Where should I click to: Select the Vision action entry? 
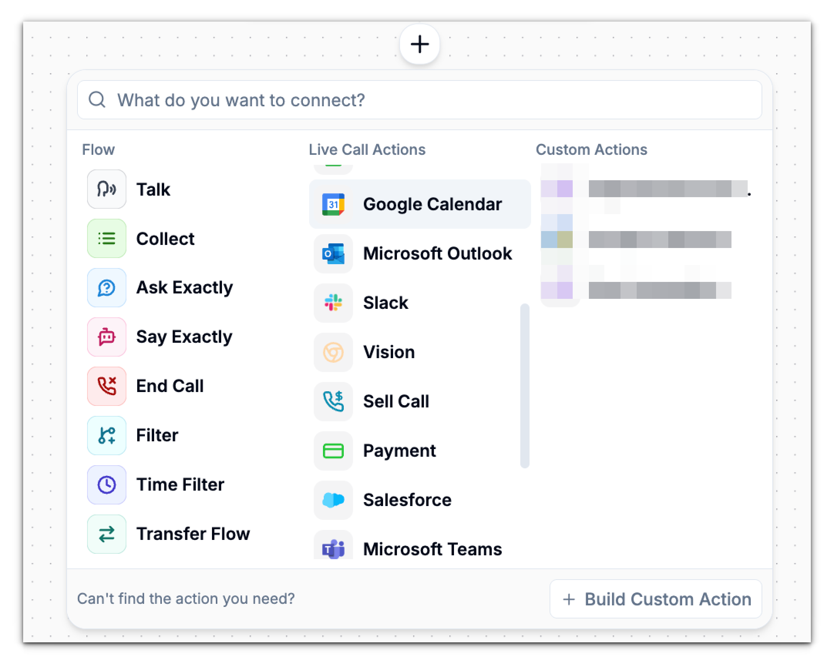pyautogui.click(x=389, y=352)
